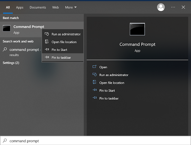The width and height of the screenshot is (191, 145).
Task: Open the user account avatar
Action: click(161, 7)
